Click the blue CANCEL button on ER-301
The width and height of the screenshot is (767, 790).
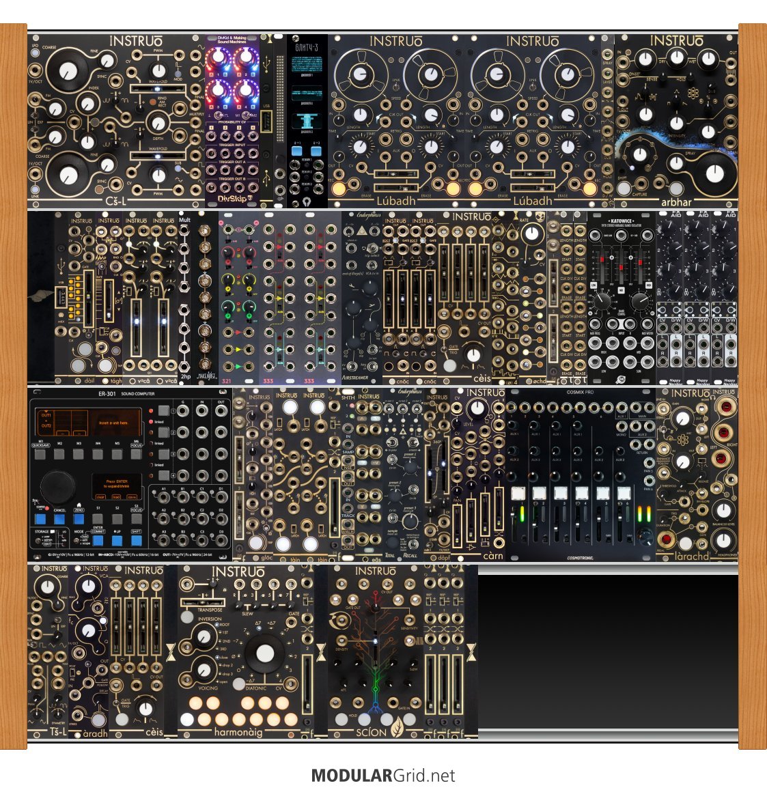tap(59, 520)
